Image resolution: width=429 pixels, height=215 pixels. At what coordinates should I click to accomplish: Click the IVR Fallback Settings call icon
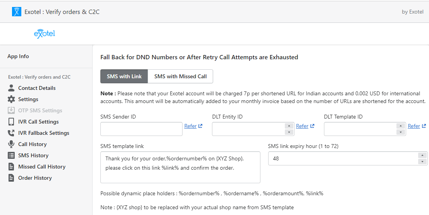11,133
